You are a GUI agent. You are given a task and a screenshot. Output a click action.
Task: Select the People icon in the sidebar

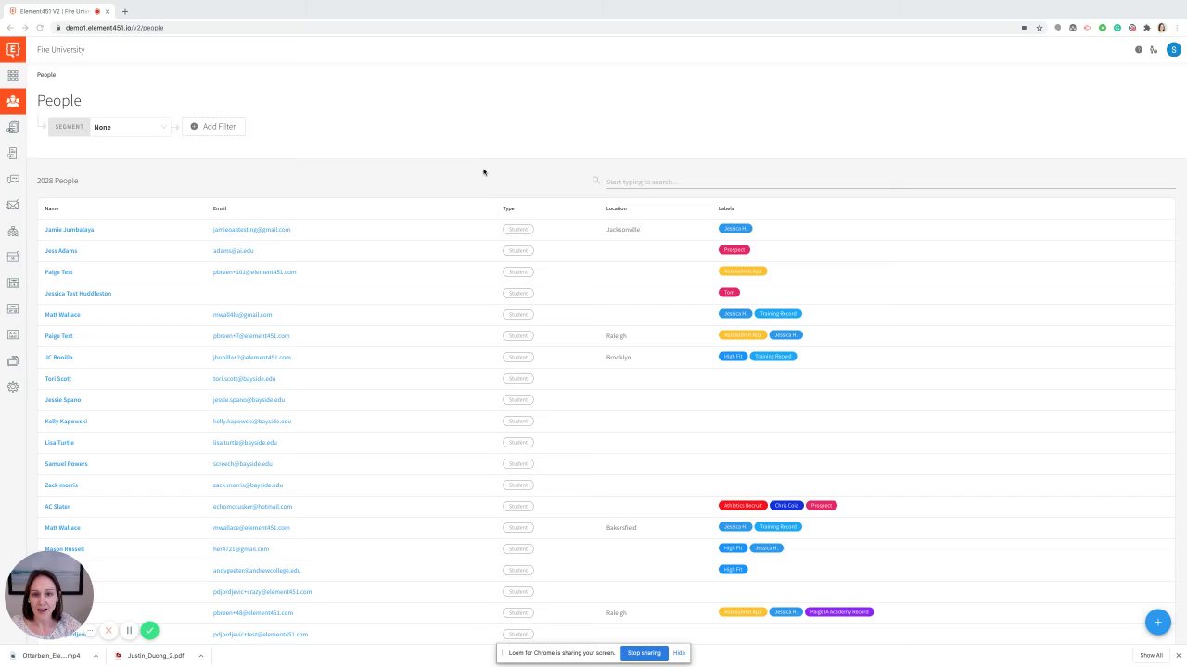click(x=13, y=101)
